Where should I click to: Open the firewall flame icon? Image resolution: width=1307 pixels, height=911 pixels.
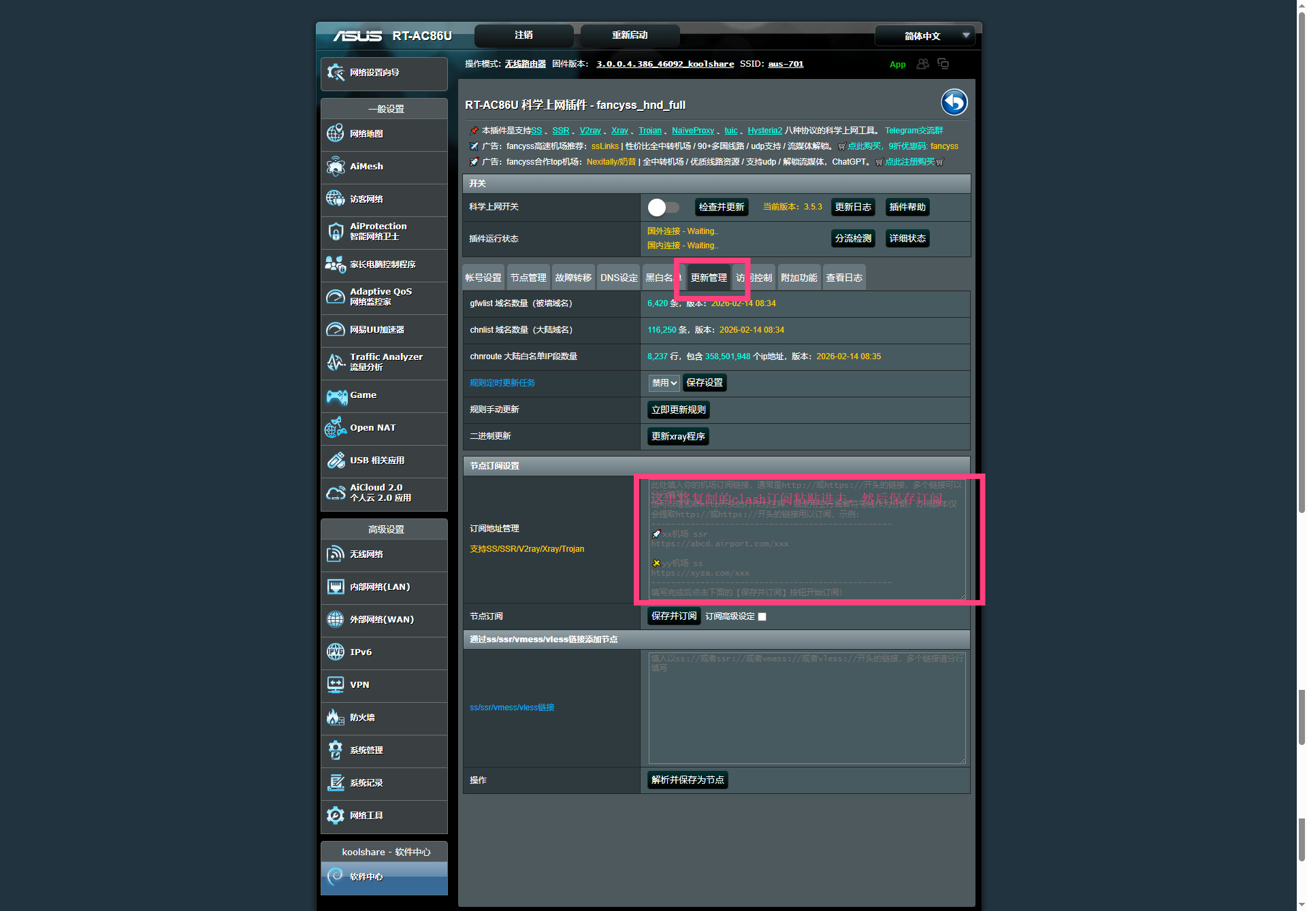pyautogui.click(x=336, y=718)
